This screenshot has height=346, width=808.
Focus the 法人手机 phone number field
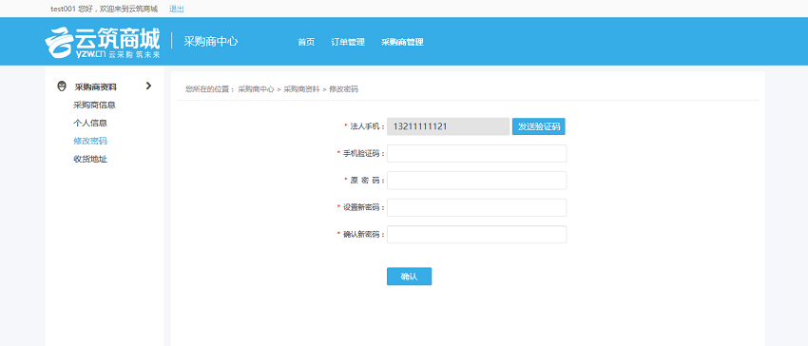click(x=449, y=126)
